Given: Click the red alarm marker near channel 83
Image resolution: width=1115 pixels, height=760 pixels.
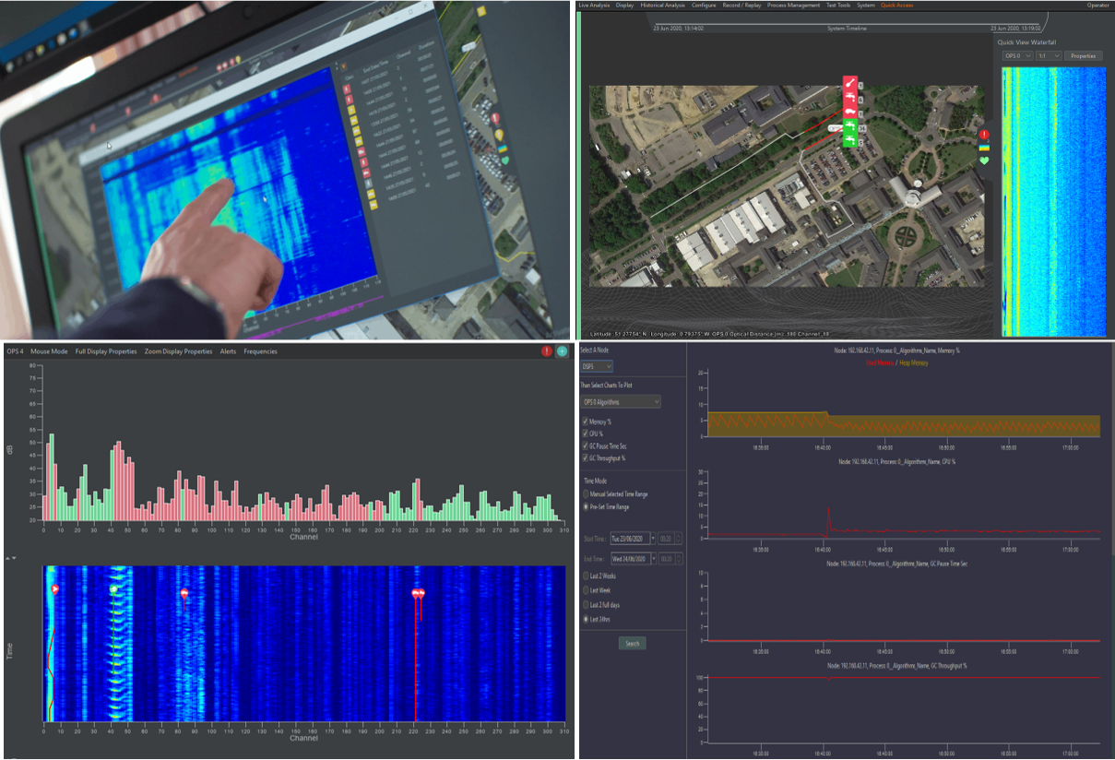Looking at the screenshot, I should coord(184,593).
